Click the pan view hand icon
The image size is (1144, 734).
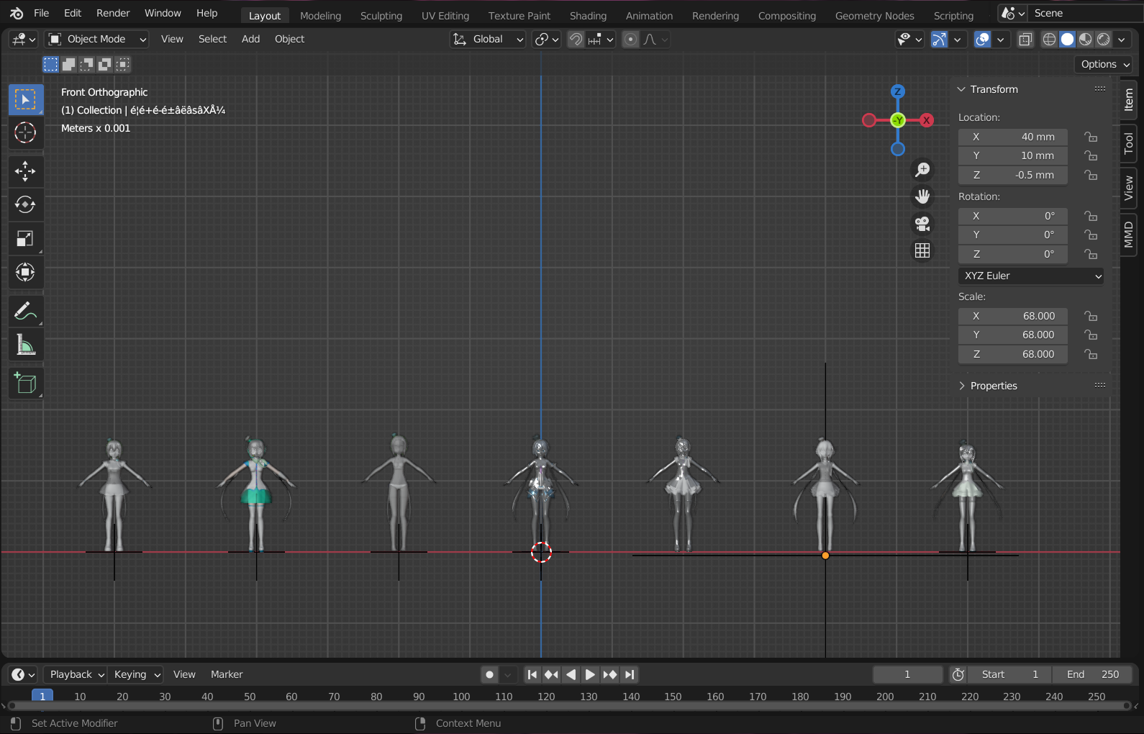(x=922, y=196)
